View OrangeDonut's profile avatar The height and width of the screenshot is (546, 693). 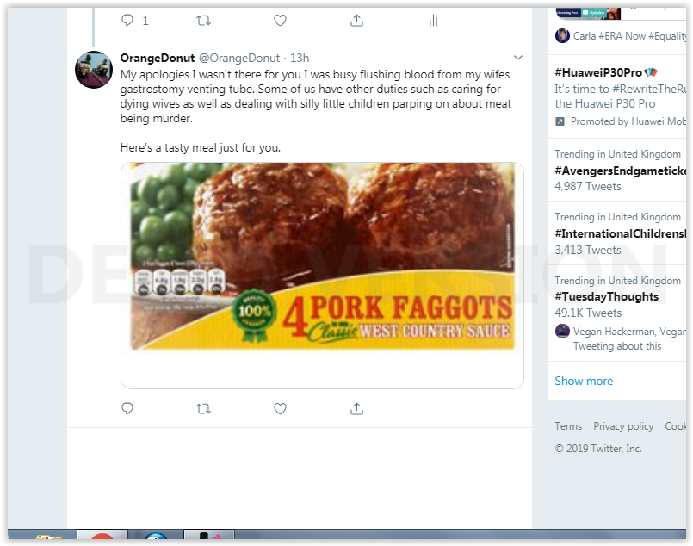[x=94, y=69]
